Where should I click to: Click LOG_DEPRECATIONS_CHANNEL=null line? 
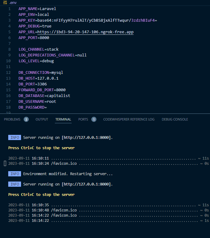pyautogui.click(x=52, y=55)
